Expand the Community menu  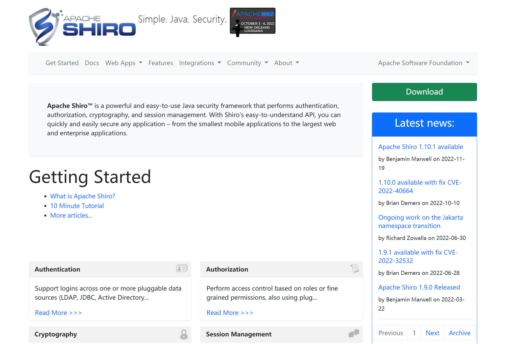click(247, 63)
